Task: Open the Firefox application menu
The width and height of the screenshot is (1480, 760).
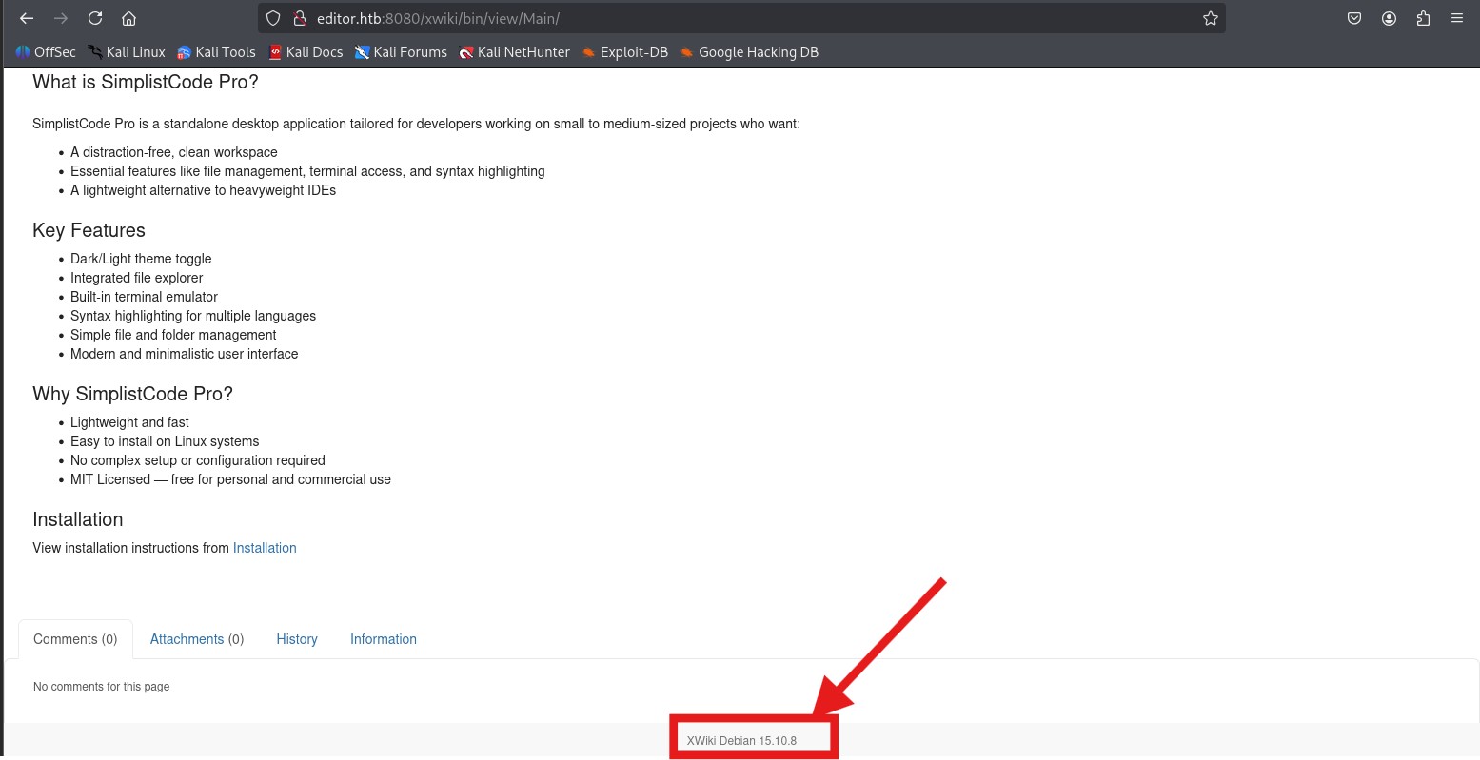Action: pyautogui.click(x=1457, y=18)
